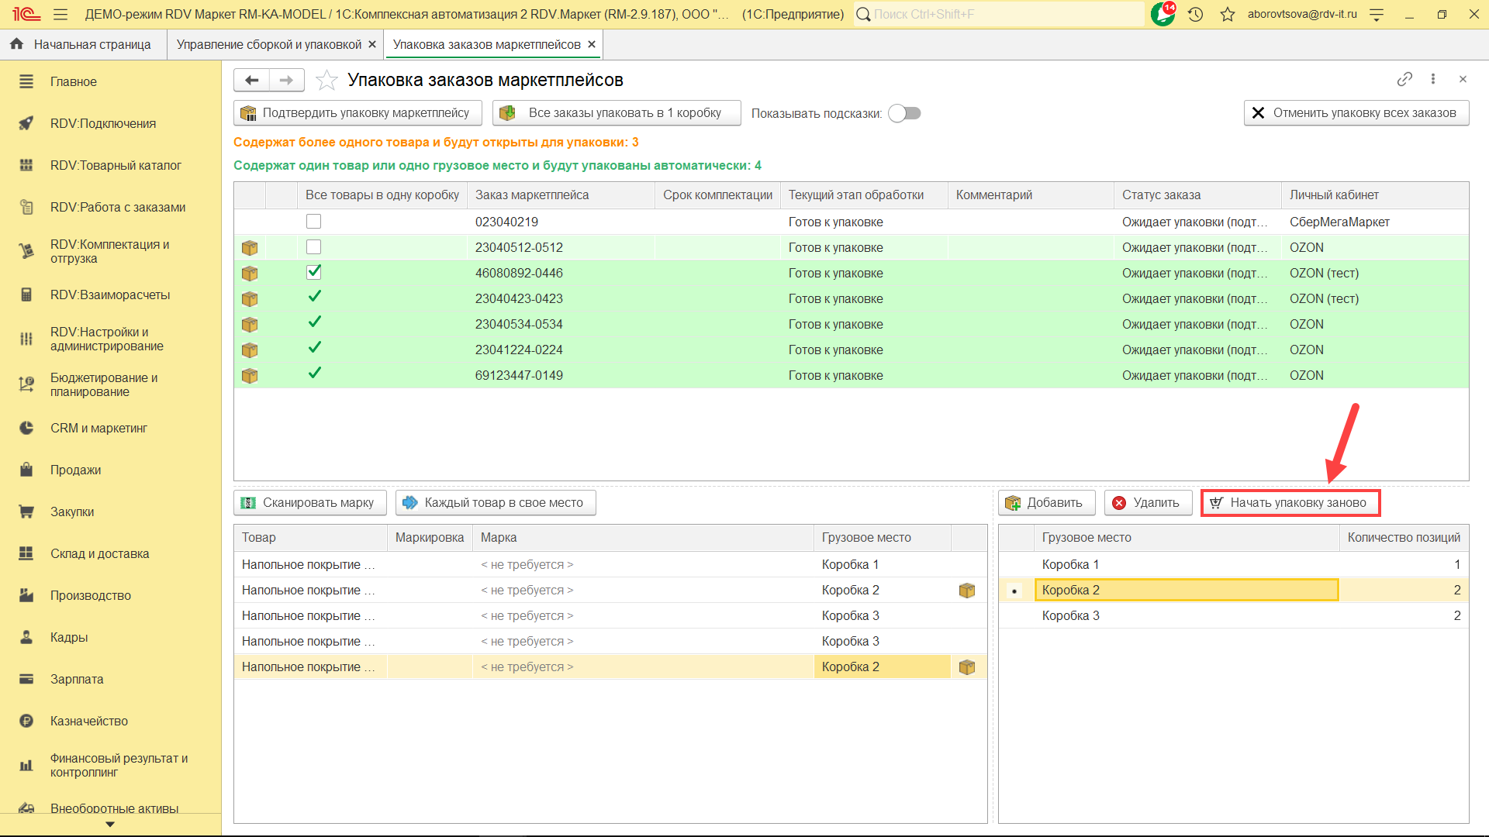Open the history clock icon
The image size is (1489, 837).
coord(1195,14)
